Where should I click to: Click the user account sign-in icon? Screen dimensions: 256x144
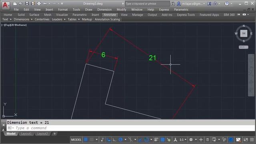[x=179, y=4]
